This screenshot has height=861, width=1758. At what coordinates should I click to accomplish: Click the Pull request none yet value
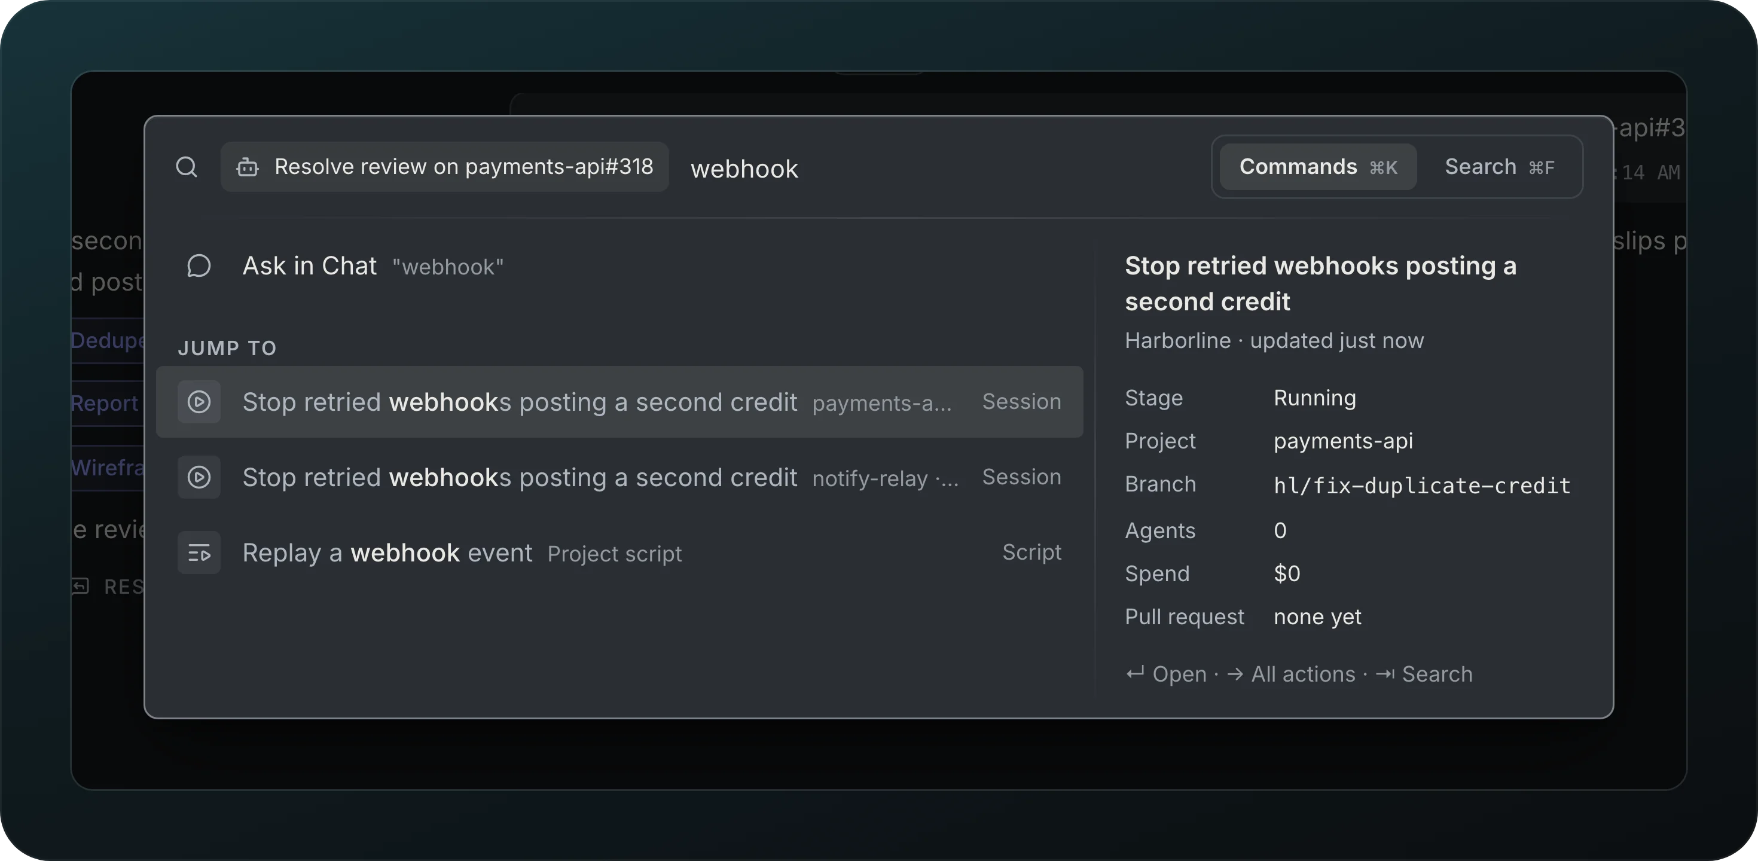(x=1317, y=617)
